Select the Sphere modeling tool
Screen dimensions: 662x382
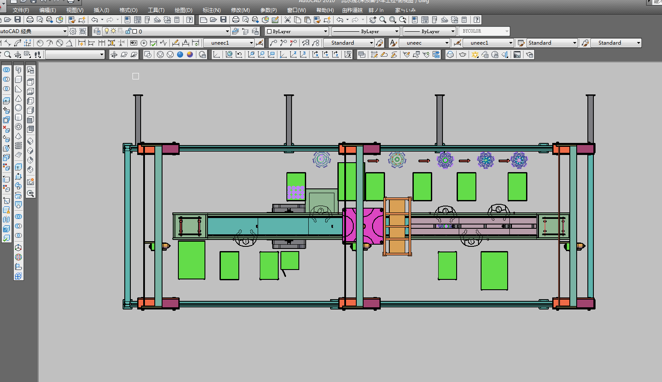18,108
